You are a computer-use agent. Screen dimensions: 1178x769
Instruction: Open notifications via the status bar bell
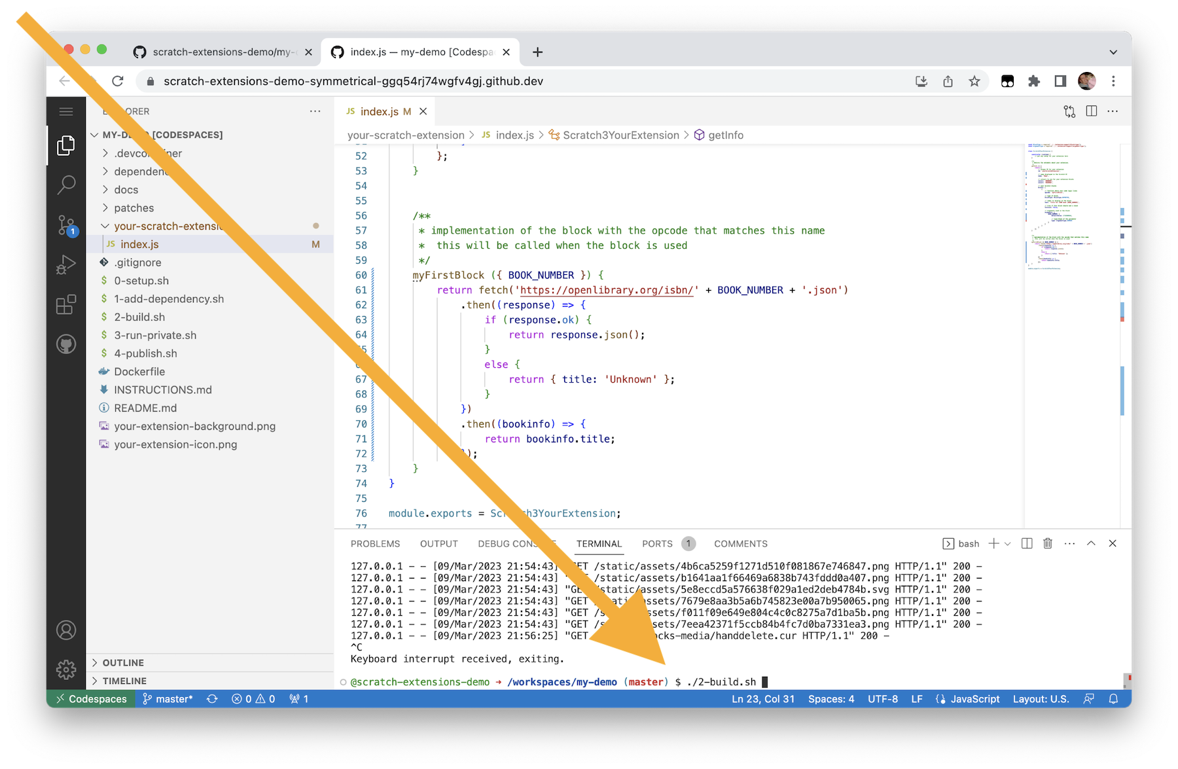(1113, 699)
